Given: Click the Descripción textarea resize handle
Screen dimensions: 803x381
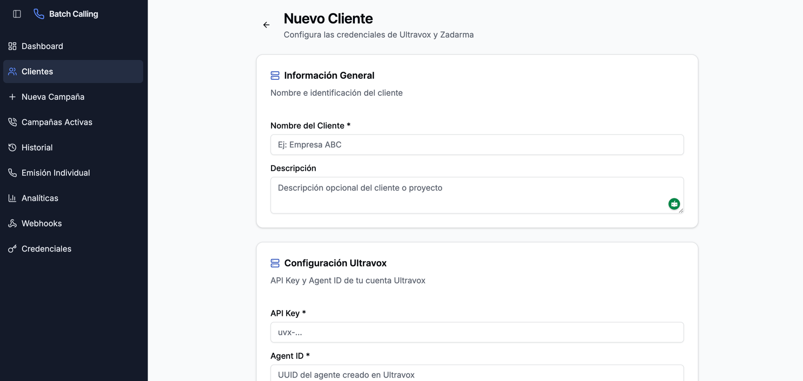Looking at the screenshot, I should point(681,210).
